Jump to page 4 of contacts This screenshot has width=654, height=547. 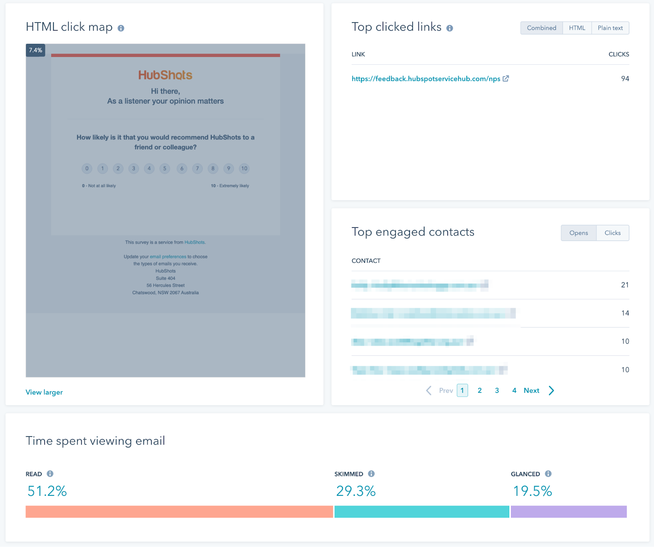[x=514, y=391]
